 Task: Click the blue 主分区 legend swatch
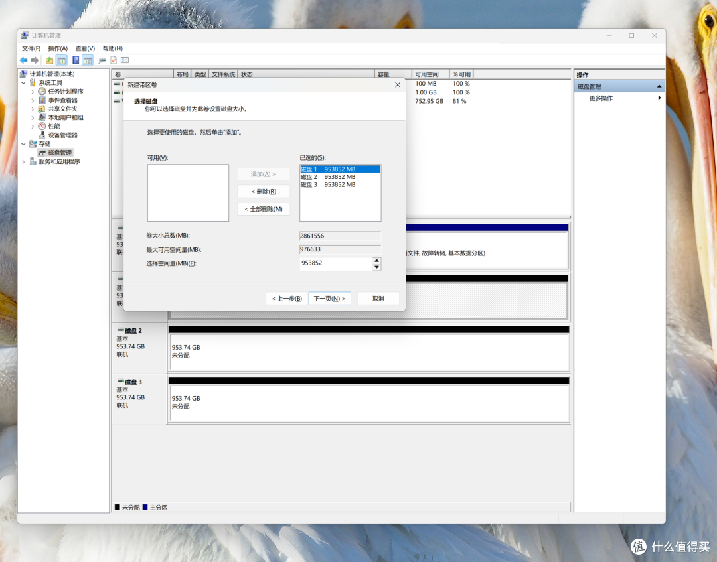pyautogui.click(x=145, y=507)
